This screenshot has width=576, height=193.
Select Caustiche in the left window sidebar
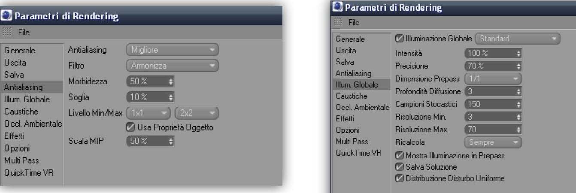click(x=21, y=112)
